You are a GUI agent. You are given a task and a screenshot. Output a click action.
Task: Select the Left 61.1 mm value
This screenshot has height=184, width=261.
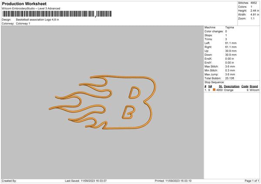[231, 43]
